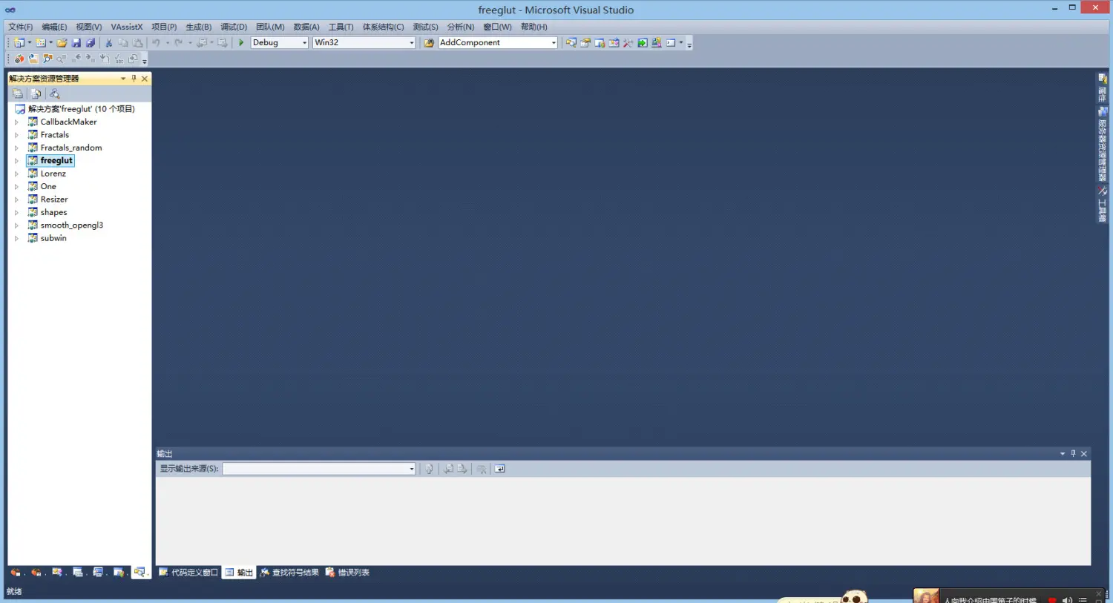This screenshot has height=603, width=1113.
Task: Click the VAssistX open file in solution icon
Action: (x=33, y=59)
